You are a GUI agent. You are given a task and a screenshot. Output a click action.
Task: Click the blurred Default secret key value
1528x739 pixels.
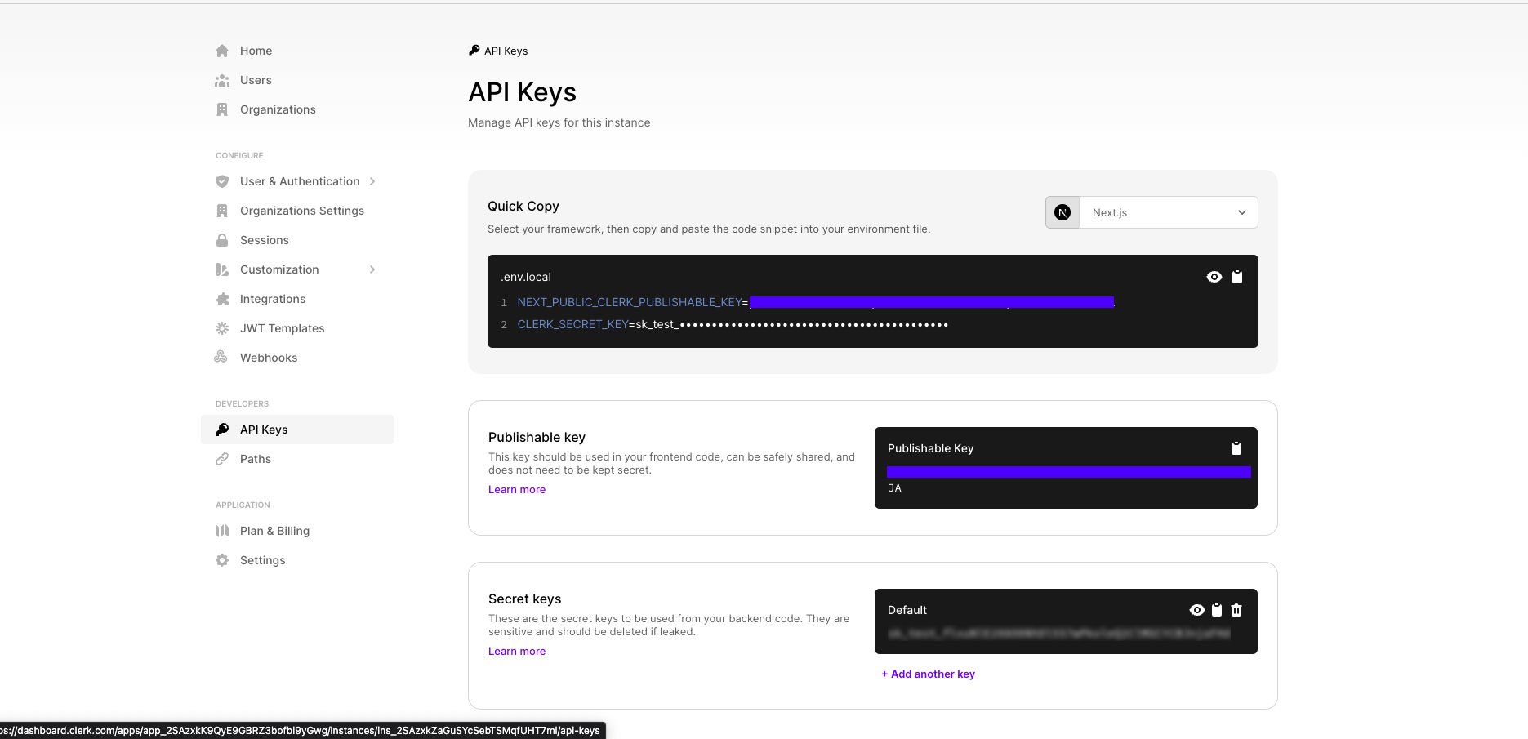point(1059,633)
